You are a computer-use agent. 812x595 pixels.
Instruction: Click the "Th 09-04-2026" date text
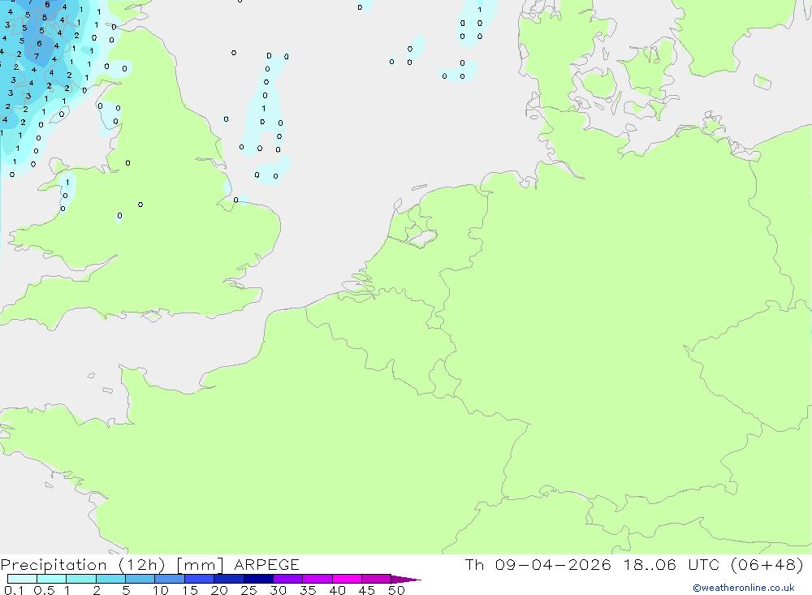pos(538,564)
